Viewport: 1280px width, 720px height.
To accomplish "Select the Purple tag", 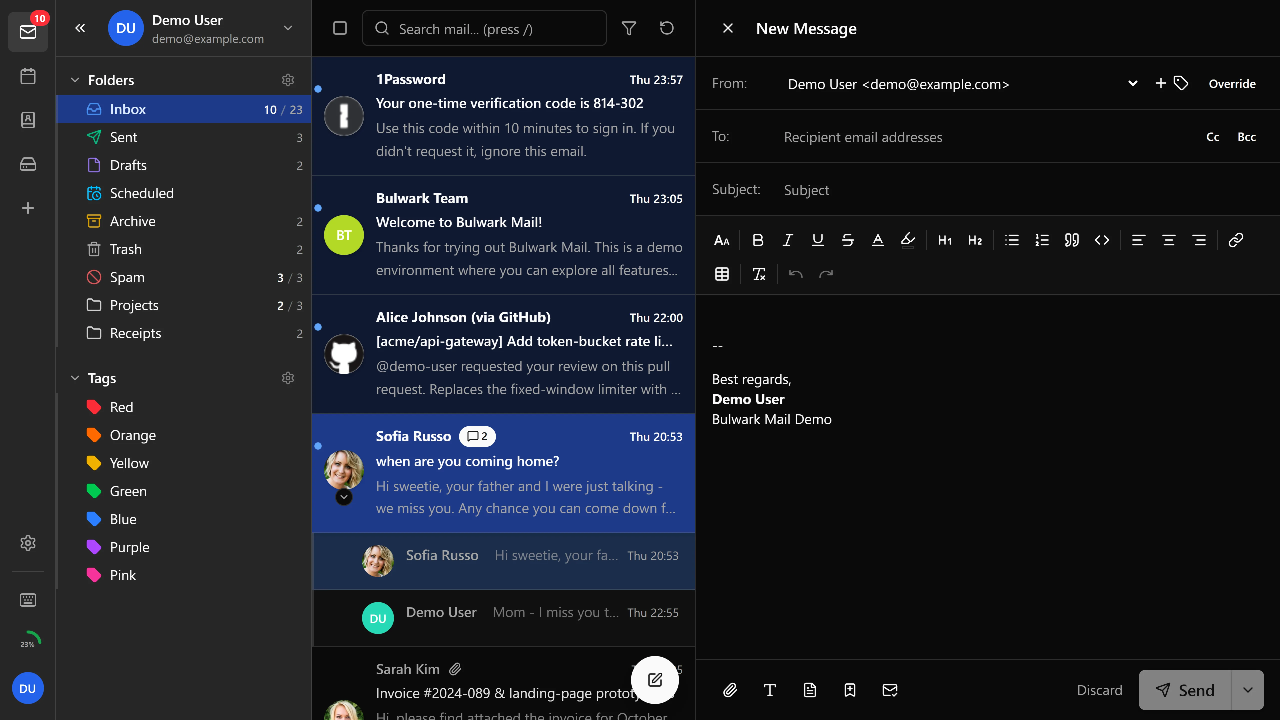I will pos(184,547).
